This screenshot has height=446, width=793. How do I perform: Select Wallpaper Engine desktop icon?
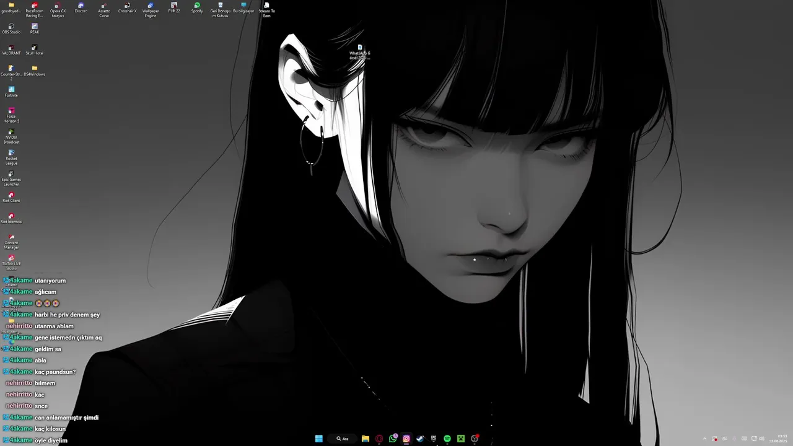tap(151, 9)
